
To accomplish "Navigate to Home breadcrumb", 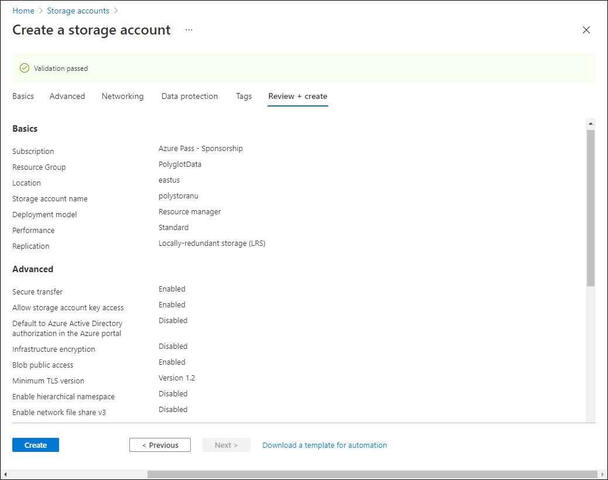I will click(23, 11).
